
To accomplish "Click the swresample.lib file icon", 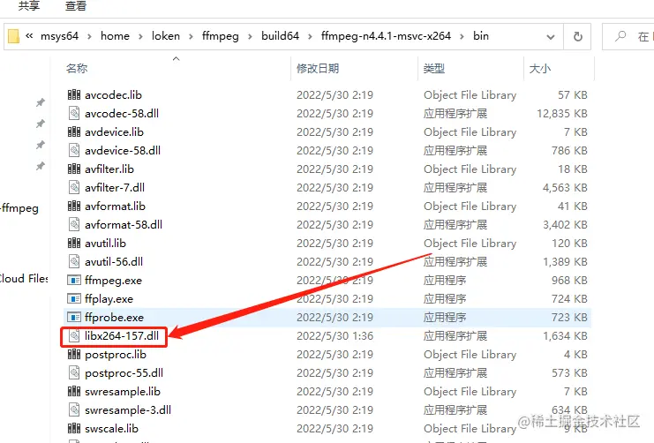I will pyautogui.click(x=74, y=391).
